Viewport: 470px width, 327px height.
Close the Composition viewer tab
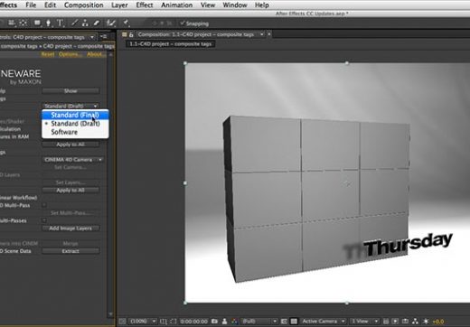click(269, 34)
